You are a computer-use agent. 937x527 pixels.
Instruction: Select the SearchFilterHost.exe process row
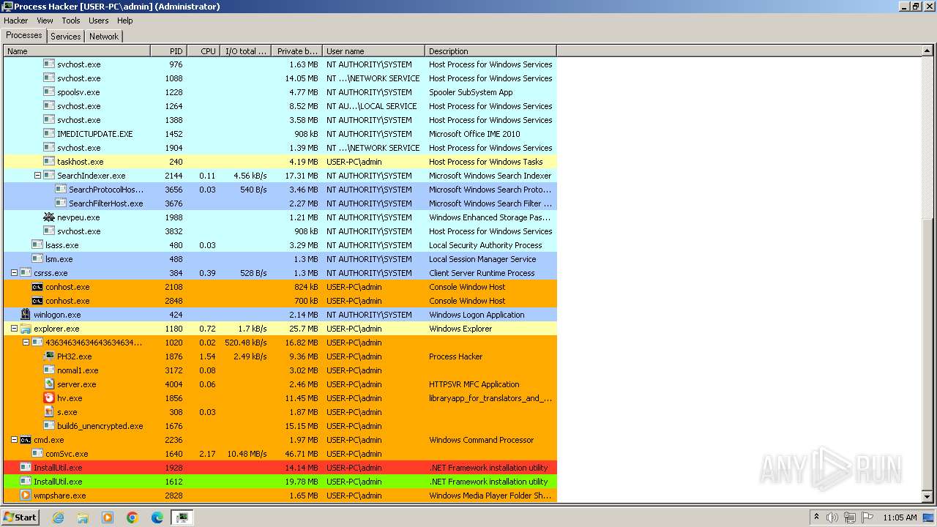(280, 203)
